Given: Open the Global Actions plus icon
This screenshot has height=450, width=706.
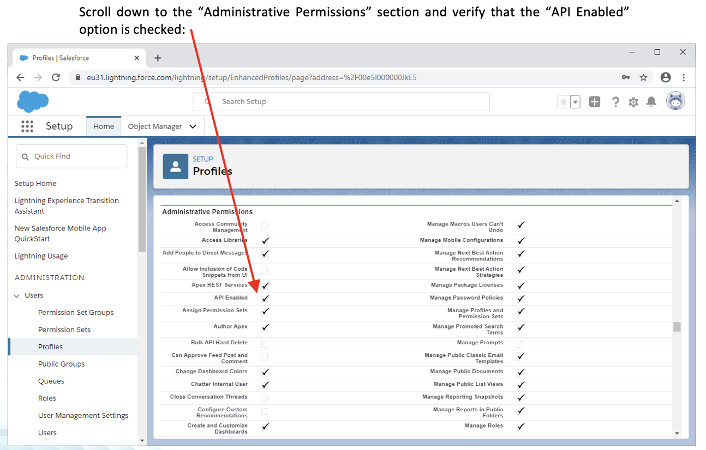Looking at the screenshot, I should tap(595, 102).
